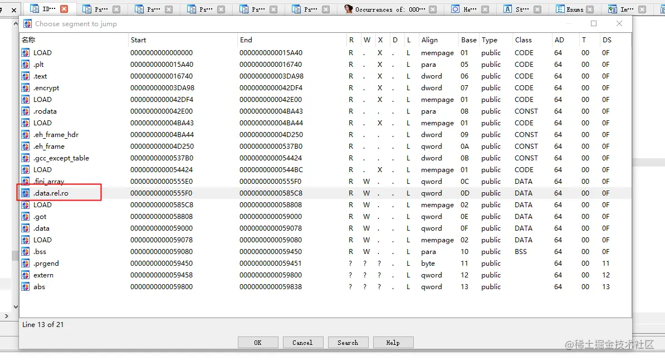The height and width of the screenshot is (361, 665).
Task: Click start address 0000000000059458 of extern
Action: point(162,275)
